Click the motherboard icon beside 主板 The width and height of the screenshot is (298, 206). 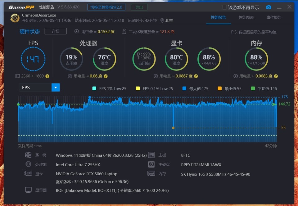pyautogui.click(x=151, y=155)
